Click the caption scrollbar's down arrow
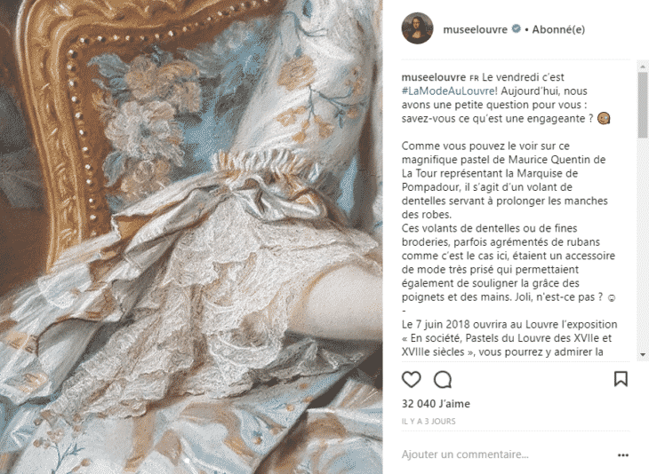Viewport: 649px width, 474px height. [x=643, y=354]
